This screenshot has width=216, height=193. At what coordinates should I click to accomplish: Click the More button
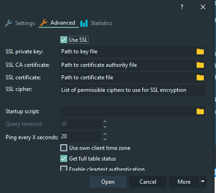(x=184, y=182)
